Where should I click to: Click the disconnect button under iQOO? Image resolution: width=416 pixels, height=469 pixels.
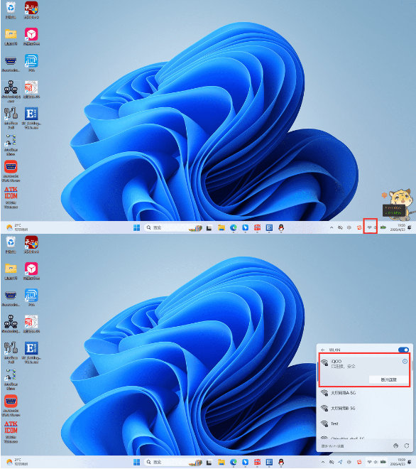tap(388, 379)
